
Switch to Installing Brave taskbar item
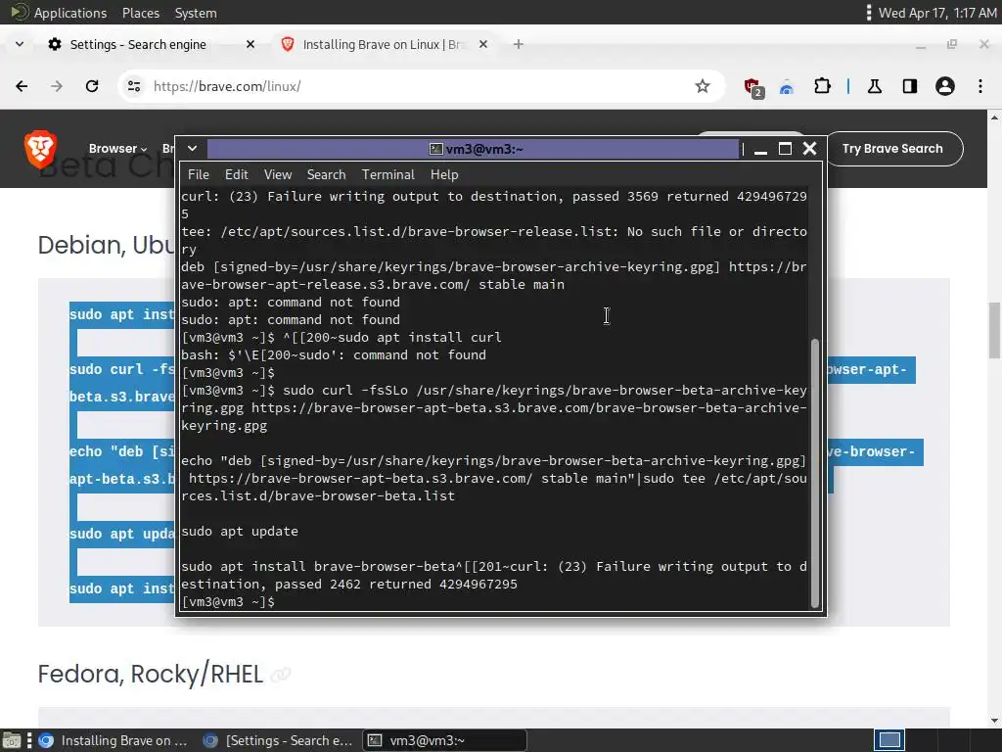point(114,740)
